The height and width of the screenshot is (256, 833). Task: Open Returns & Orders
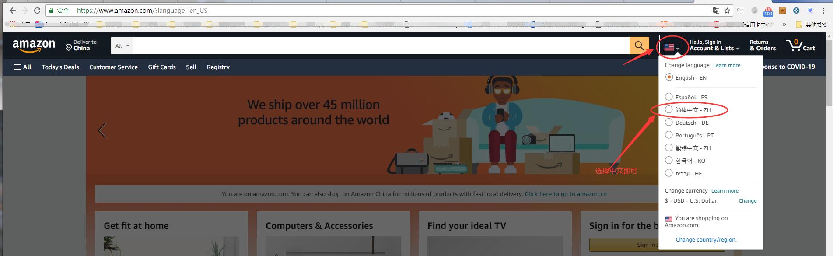(x=763, y=46)
